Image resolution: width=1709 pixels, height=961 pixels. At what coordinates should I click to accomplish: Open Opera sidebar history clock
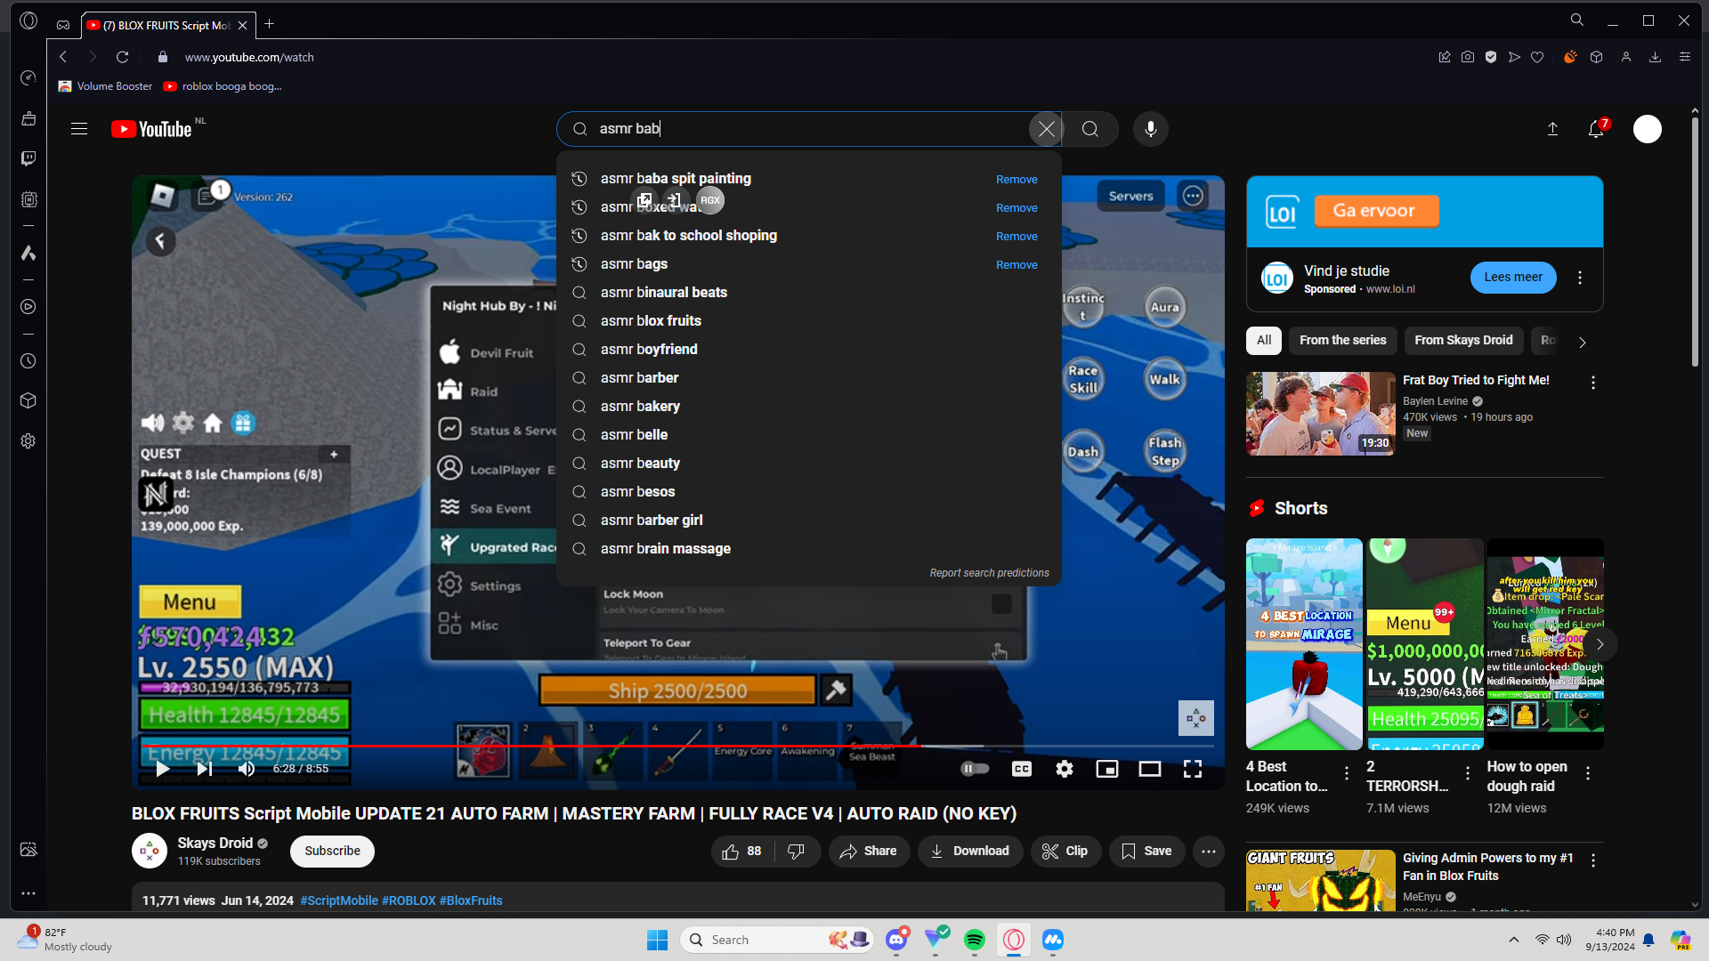coord(28,361)
